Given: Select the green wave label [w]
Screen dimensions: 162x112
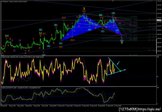Looking at the screenshot, I should tap(7, 36).
